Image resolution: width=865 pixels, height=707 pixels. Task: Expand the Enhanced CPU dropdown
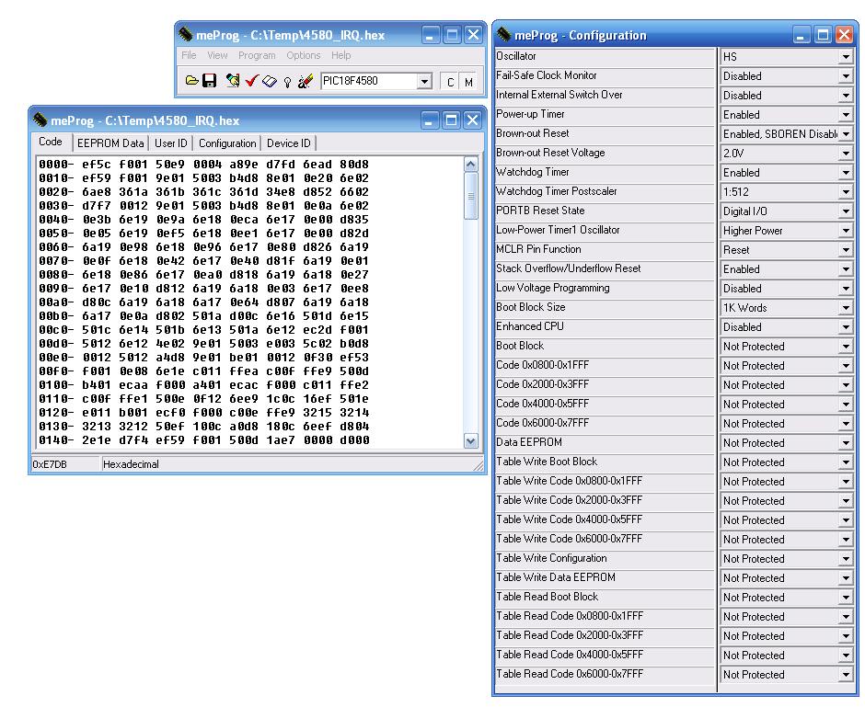(846, 326)
